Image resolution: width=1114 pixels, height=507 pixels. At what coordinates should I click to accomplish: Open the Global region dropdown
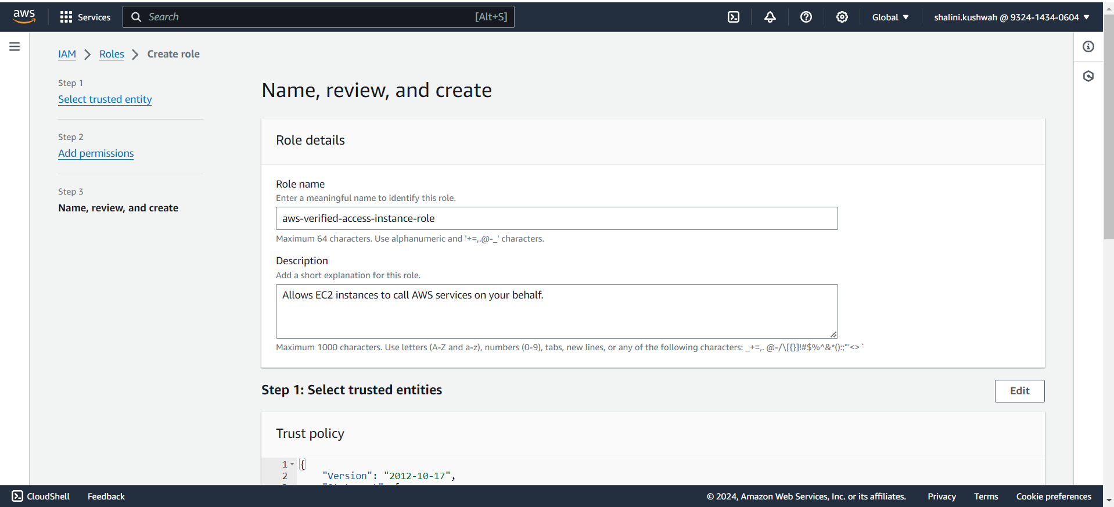(x=890, y=17)
